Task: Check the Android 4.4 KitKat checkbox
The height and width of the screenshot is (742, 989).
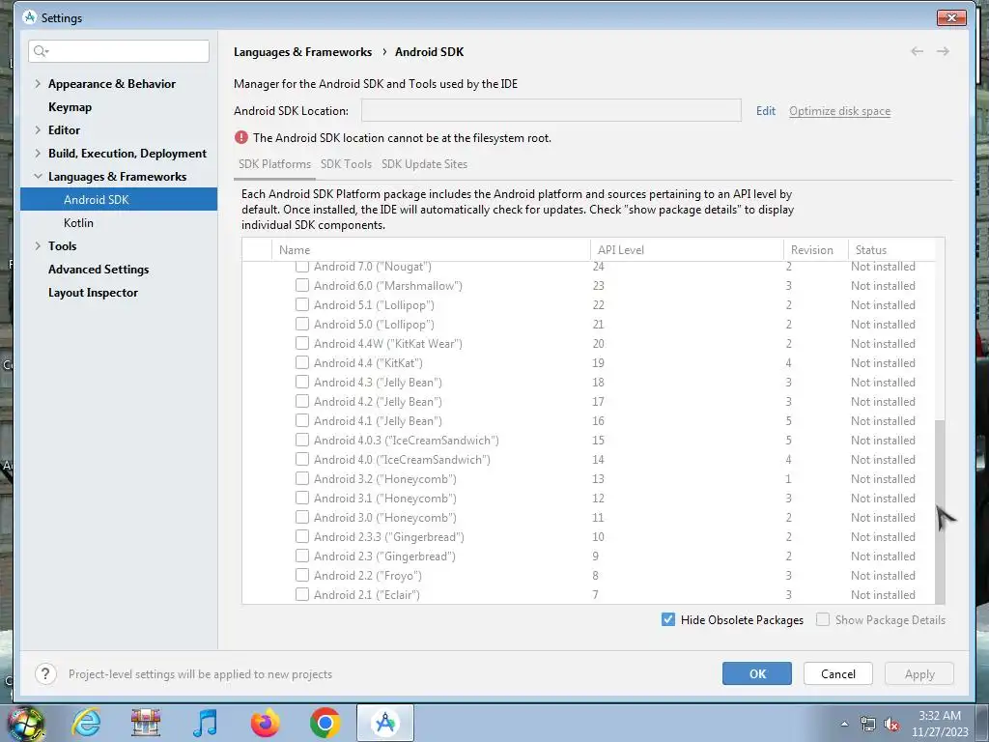Action: pyautogui.click(x=302, y=363)
